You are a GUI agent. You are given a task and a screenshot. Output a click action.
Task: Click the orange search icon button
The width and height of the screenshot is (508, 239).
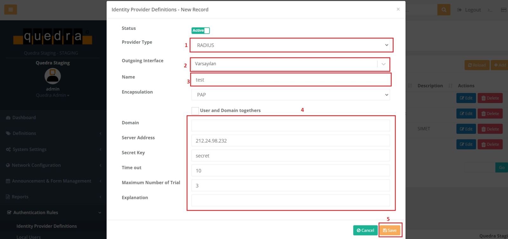444,10
